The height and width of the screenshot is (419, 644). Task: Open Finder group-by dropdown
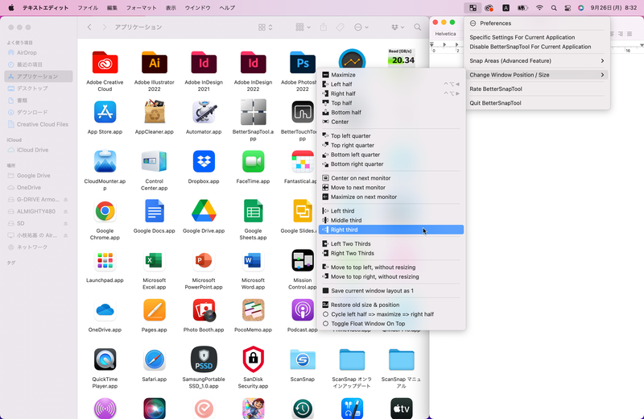click(x=303, y=27)
